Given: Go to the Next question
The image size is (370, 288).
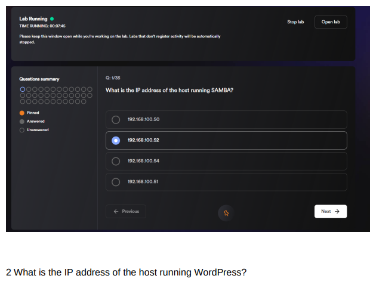Looking at the screenshot, I should click(330, 211).
